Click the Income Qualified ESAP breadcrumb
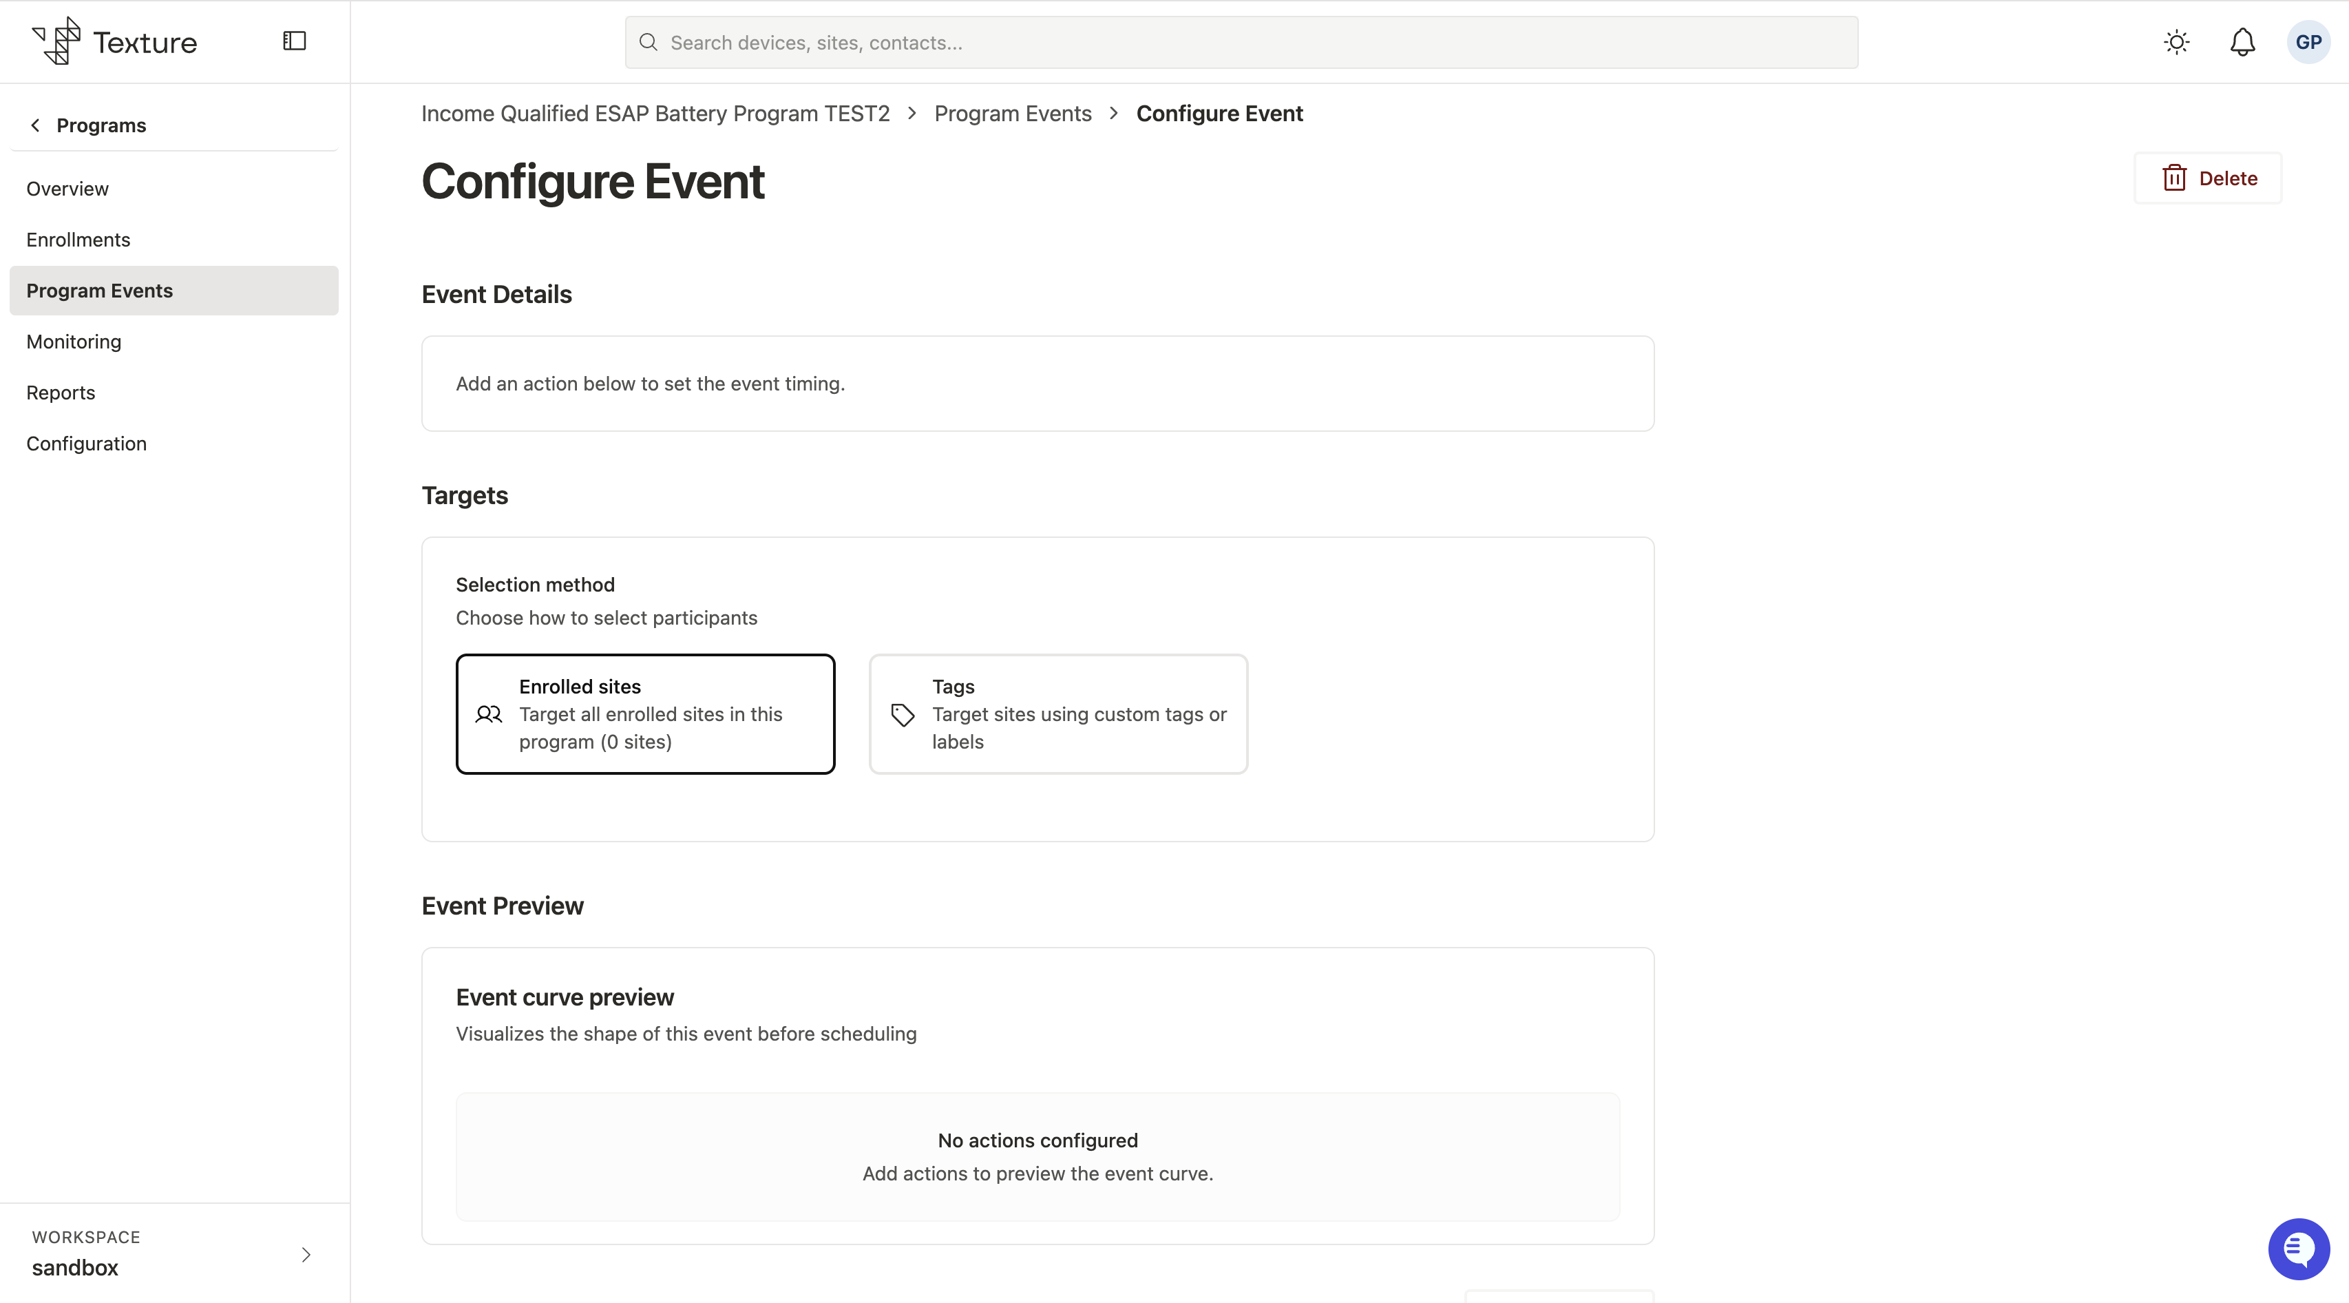Image resolution: width=2349 pixels, height=1303 pixels. [655, 113]
